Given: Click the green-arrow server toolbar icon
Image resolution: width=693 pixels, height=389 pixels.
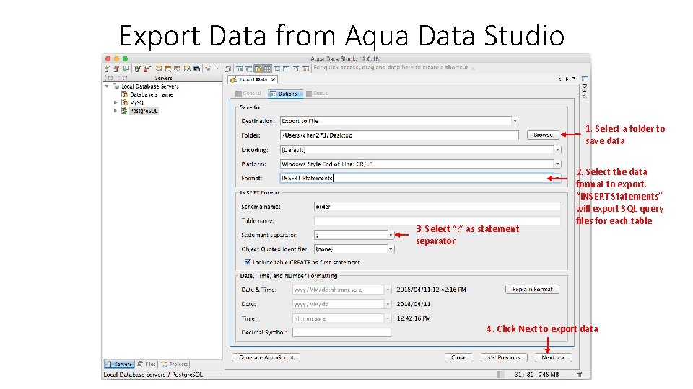Looking at the screenshot, I should [126, 68].
